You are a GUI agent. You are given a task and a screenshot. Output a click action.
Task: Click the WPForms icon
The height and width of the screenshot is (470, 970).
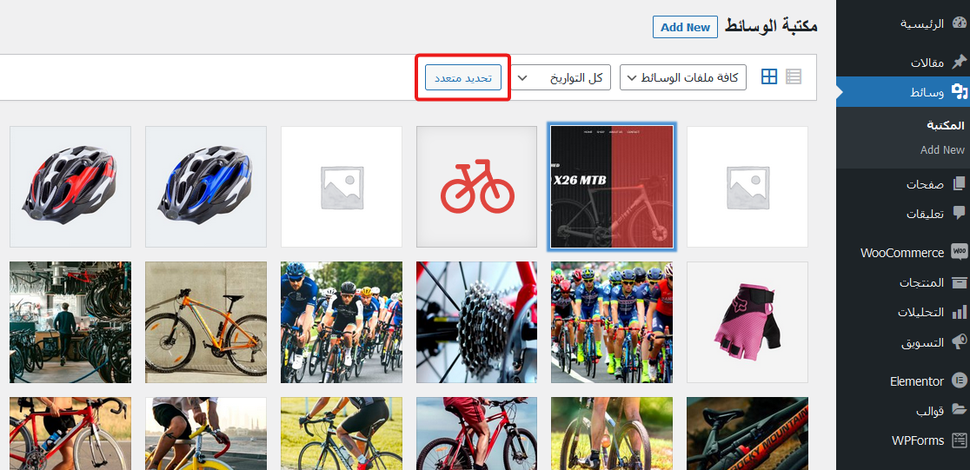[959, 440]
